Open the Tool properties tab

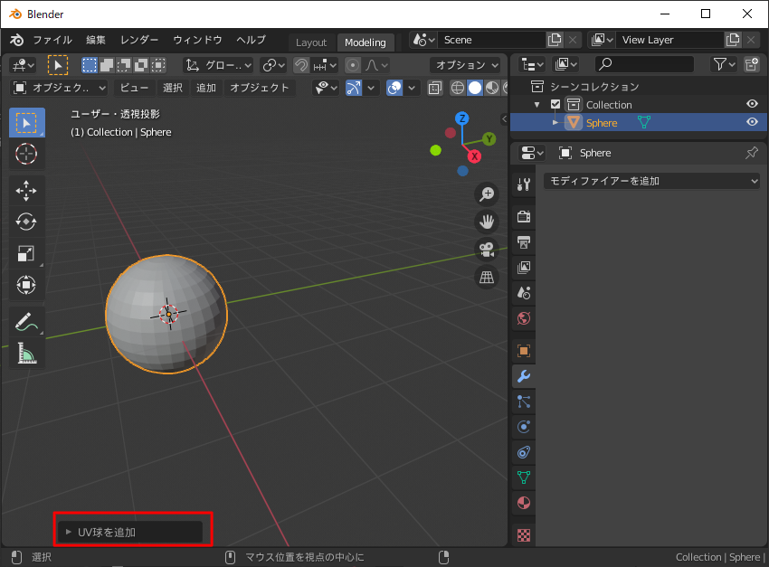tap(524, 184)
